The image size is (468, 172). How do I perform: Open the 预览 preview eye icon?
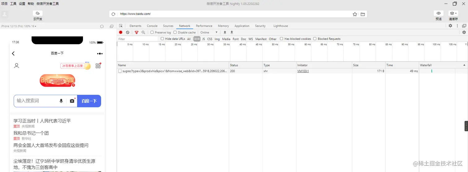(439, 13)
